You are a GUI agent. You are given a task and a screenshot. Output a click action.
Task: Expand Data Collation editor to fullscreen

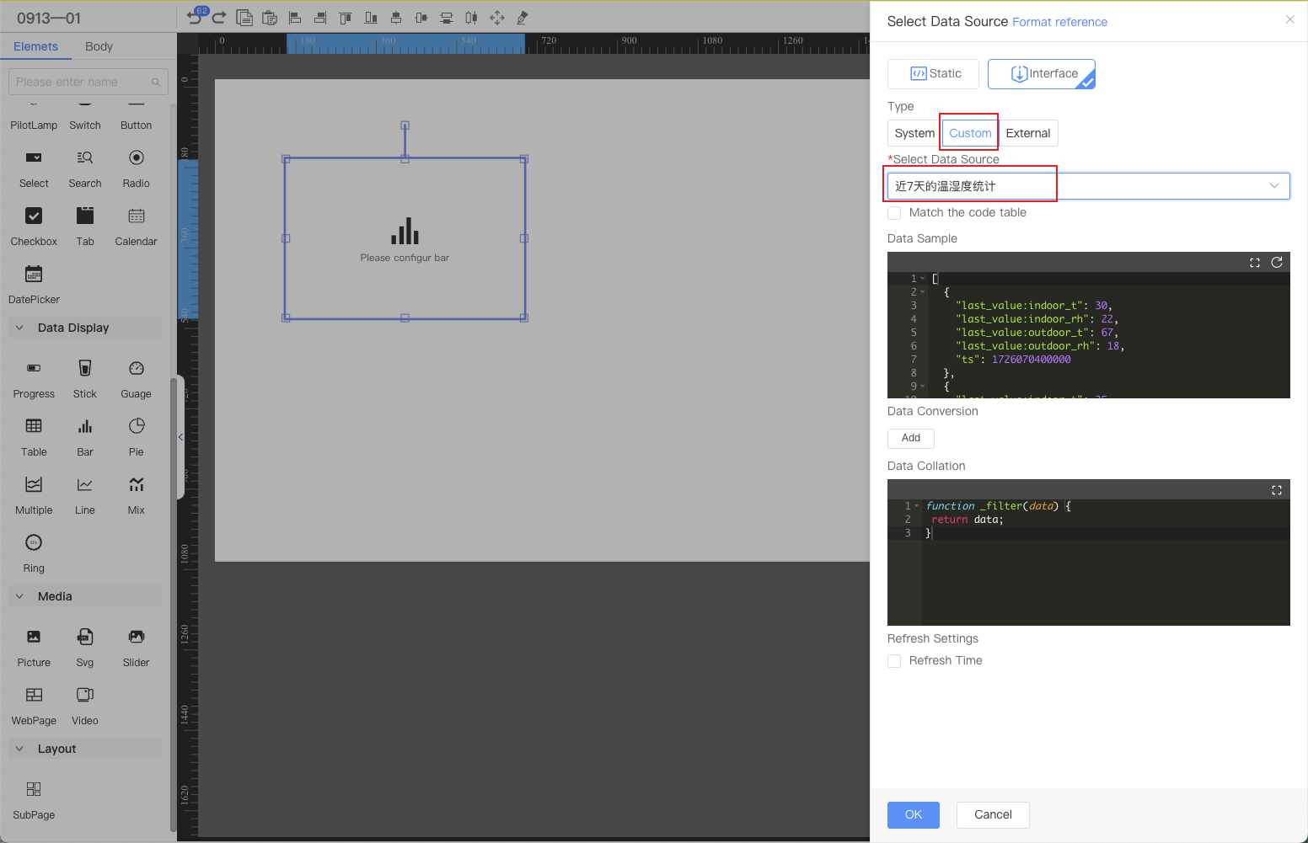click(1277, 490)
